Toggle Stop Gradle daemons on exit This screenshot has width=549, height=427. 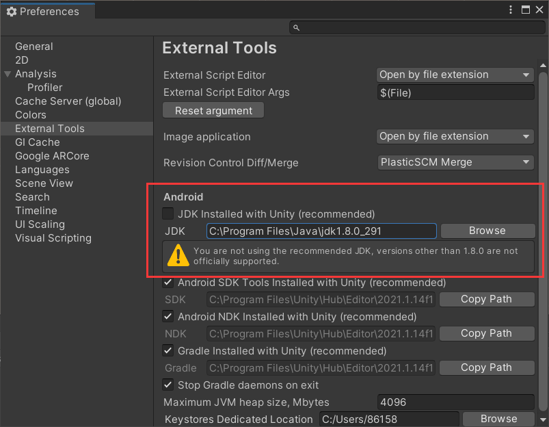[x=168, y=385]
